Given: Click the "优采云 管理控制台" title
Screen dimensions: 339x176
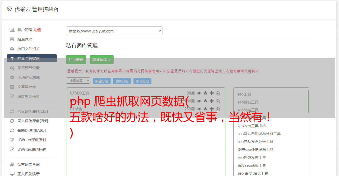Looking at the screenshot, I should pos(37,9).
